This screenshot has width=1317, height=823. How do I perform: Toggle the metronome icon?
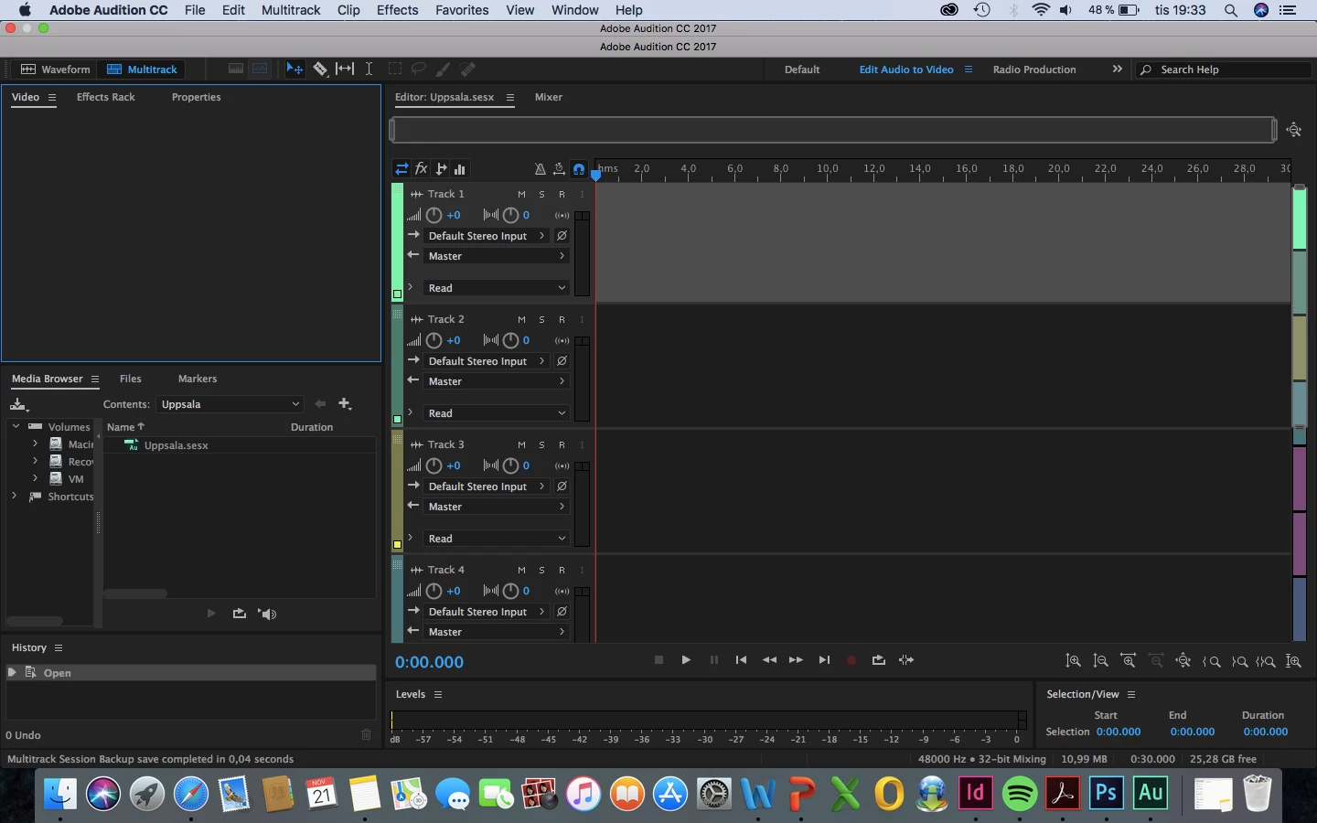(540, 168)
